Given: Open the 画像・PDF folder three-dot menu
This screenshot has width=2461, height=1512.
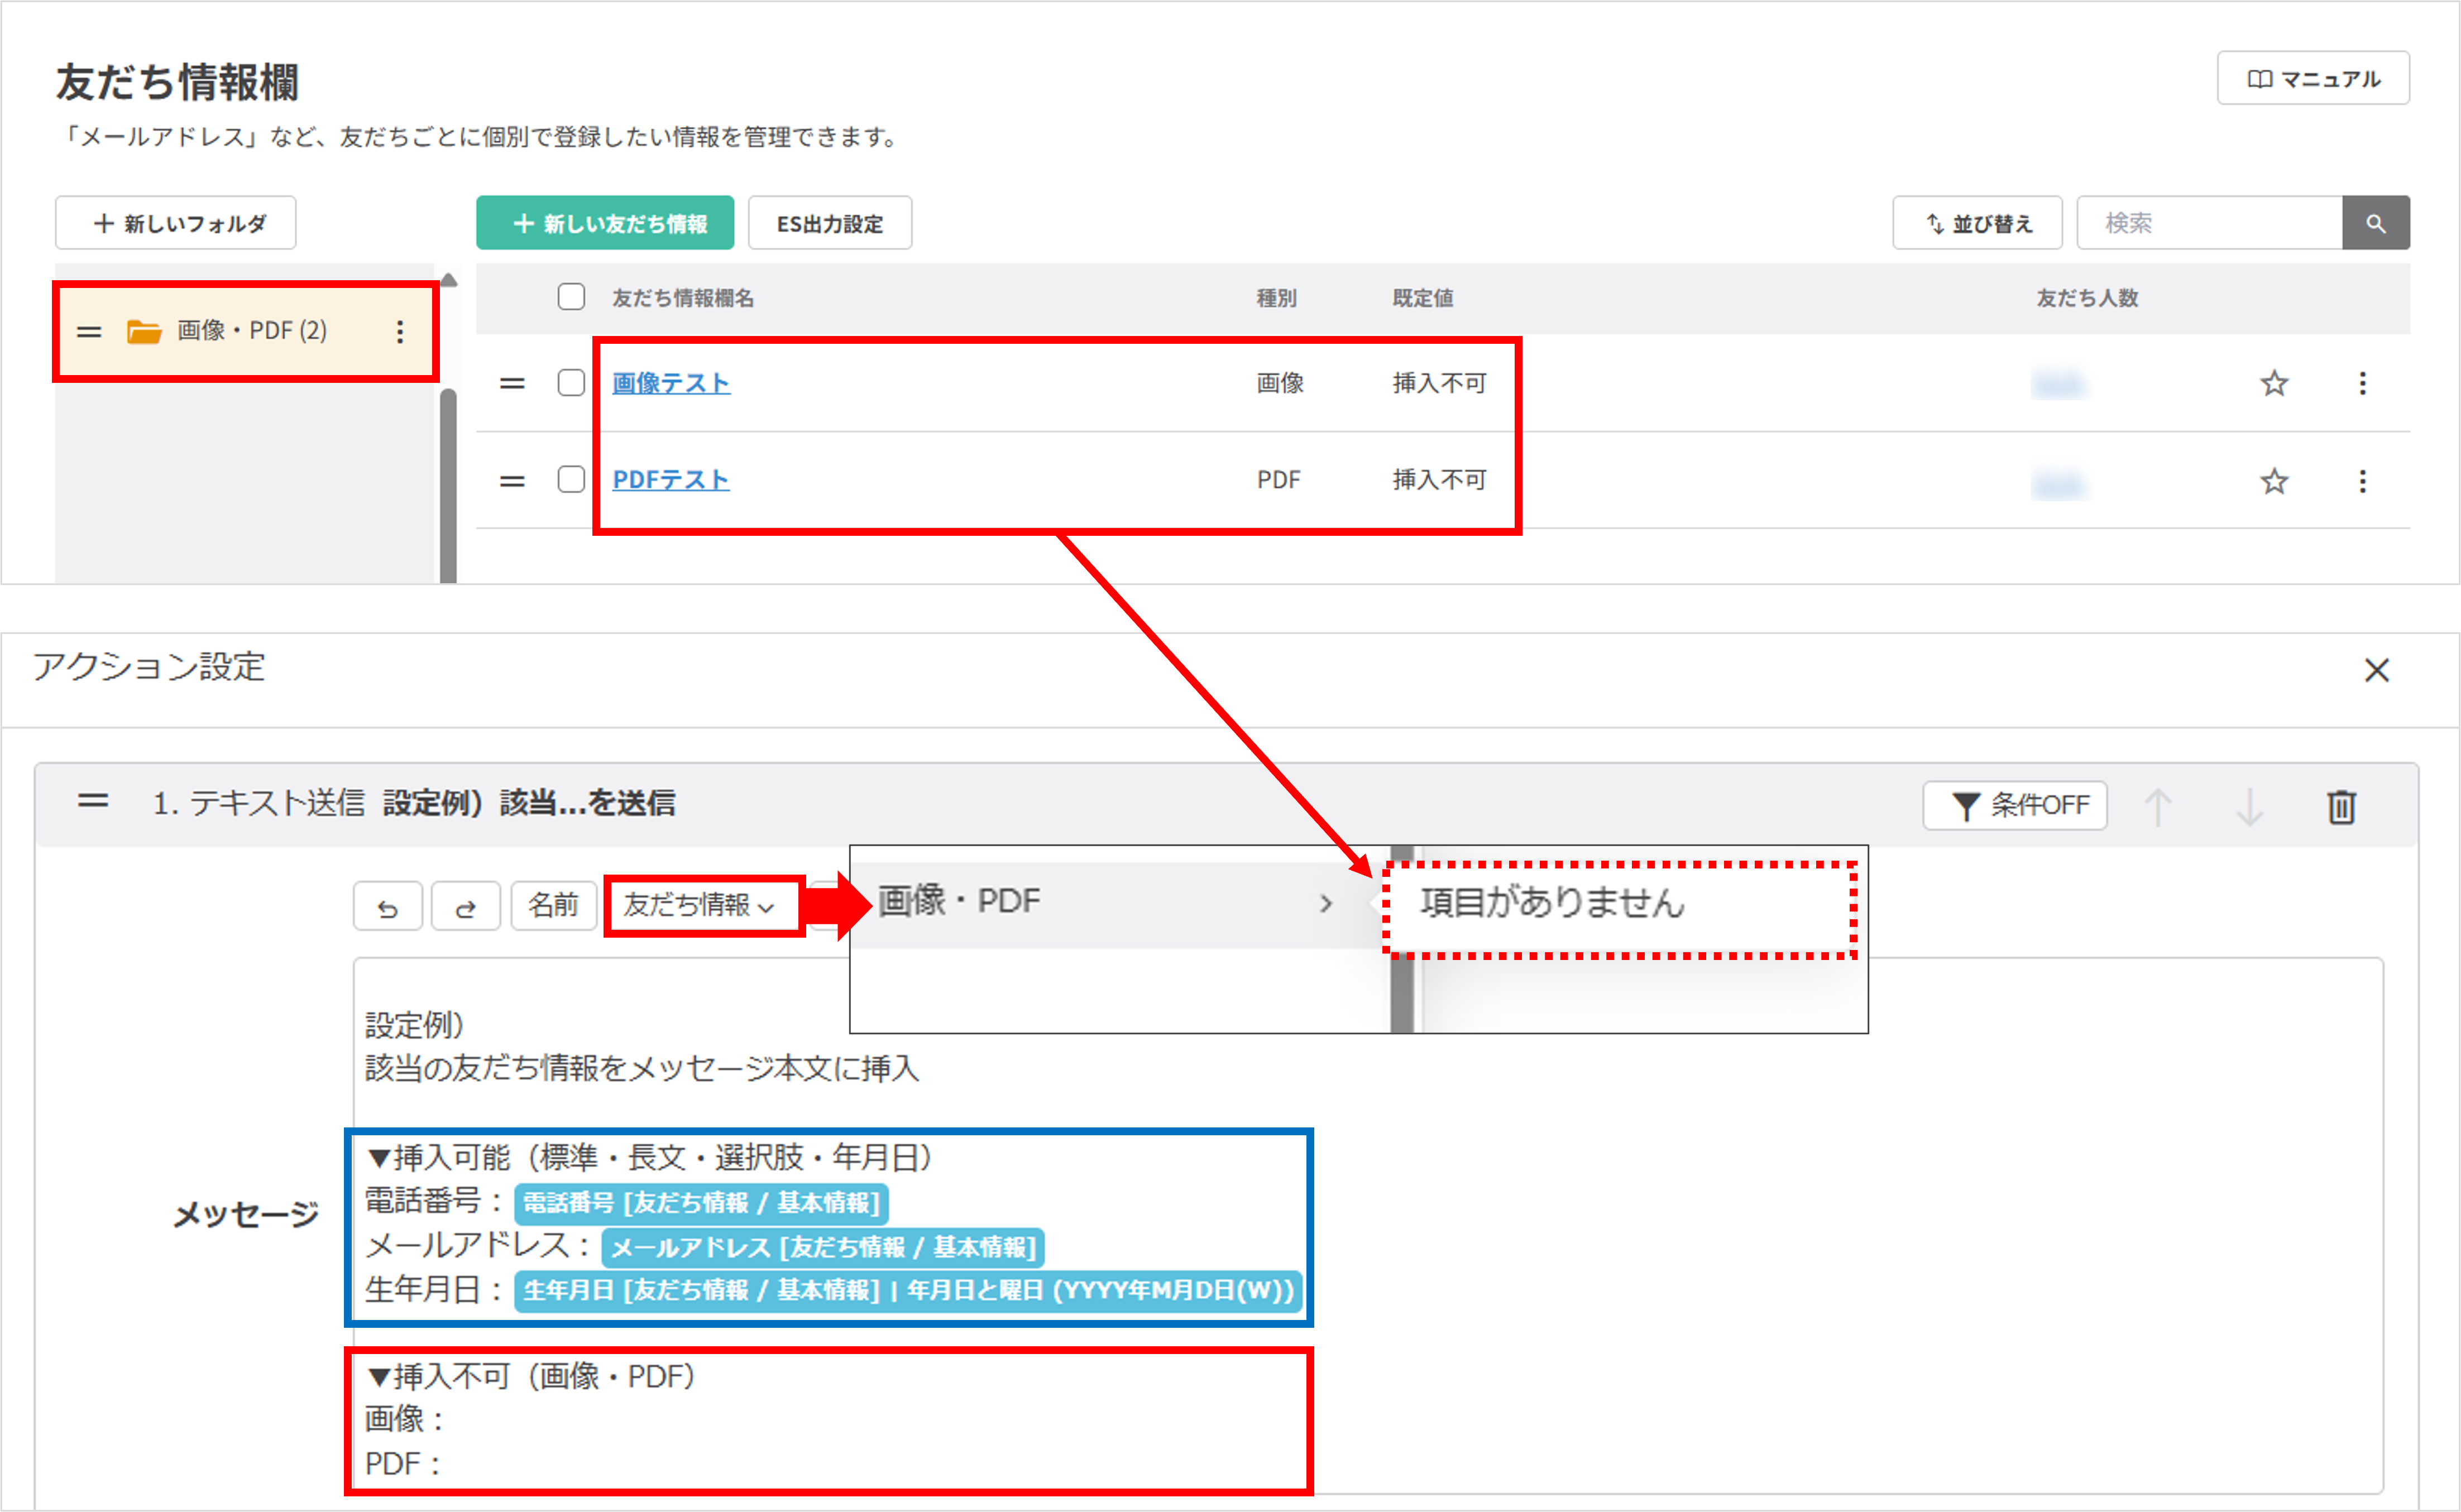Looking at the screenshot, I should pyautogui.click(x=401, y=331).
